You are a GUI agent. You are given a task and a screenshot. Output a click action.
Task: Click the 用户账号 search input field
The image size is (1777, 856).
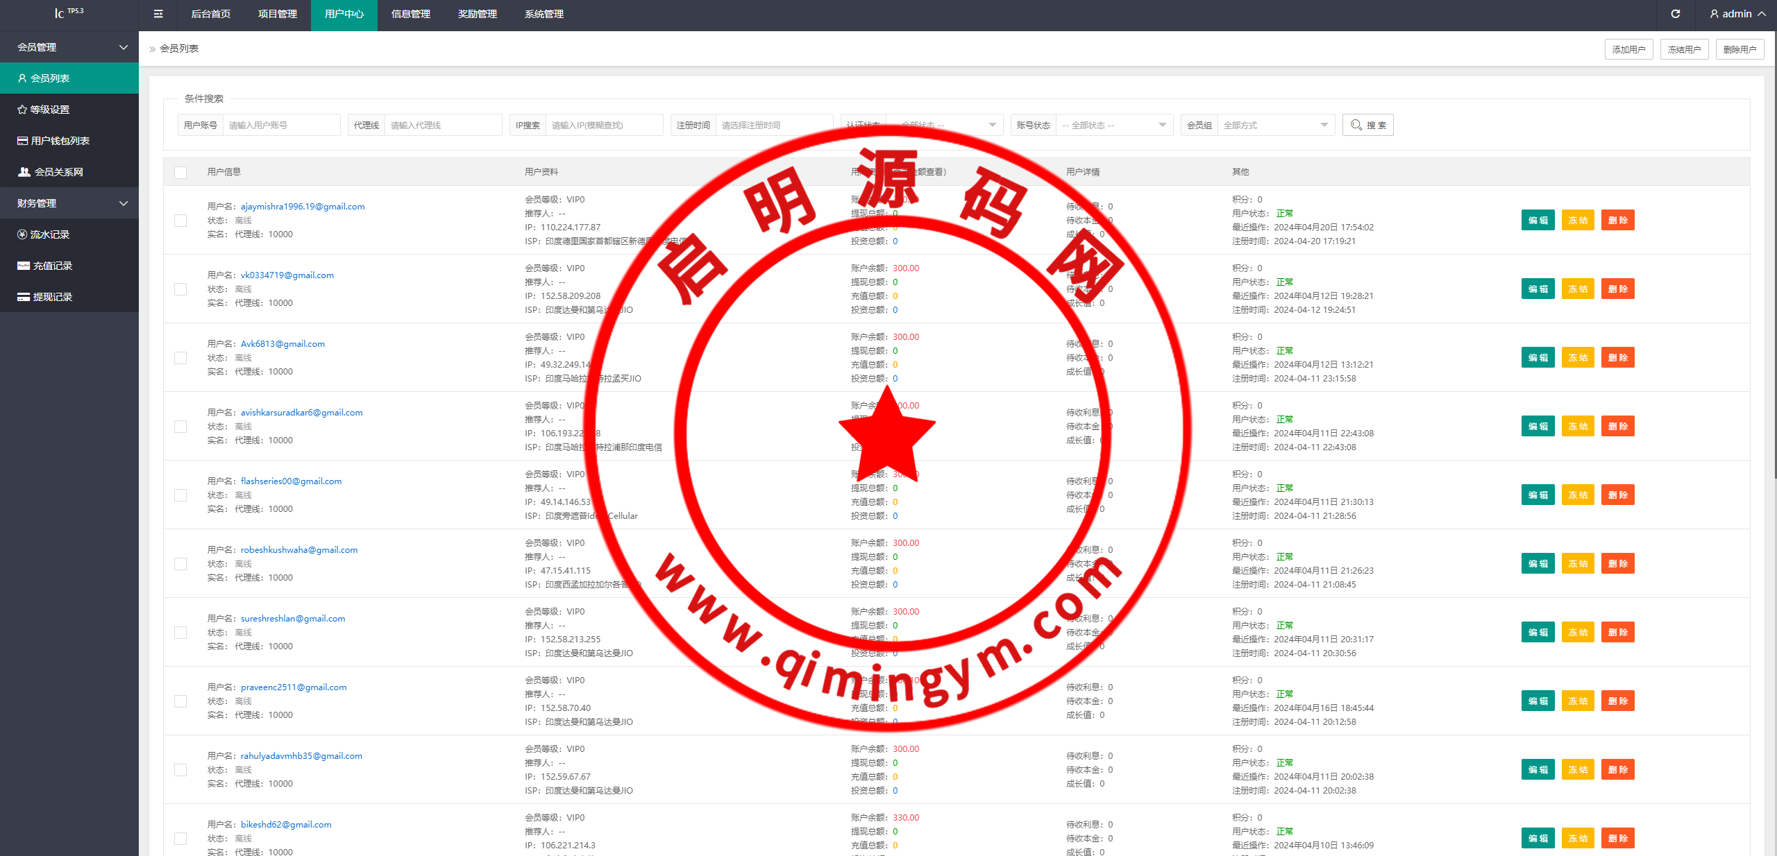[x=281, y=125]
